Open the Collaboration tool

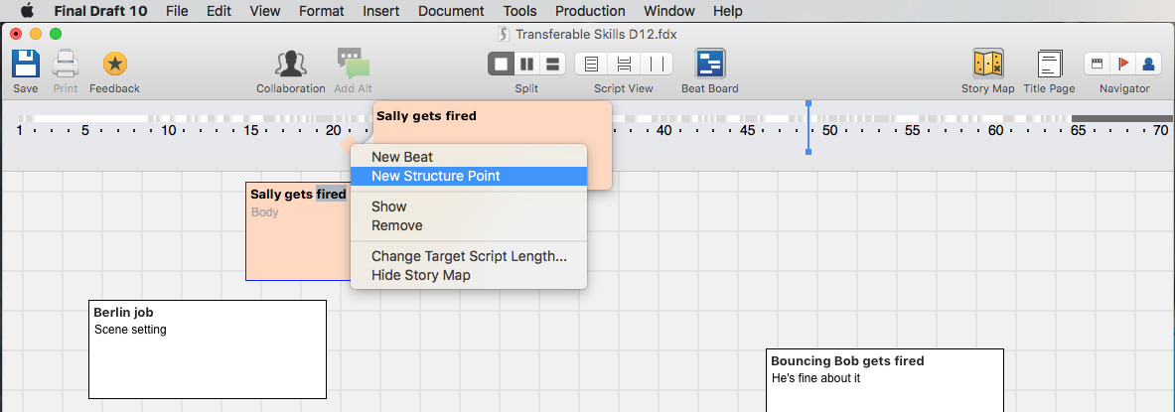291,65
